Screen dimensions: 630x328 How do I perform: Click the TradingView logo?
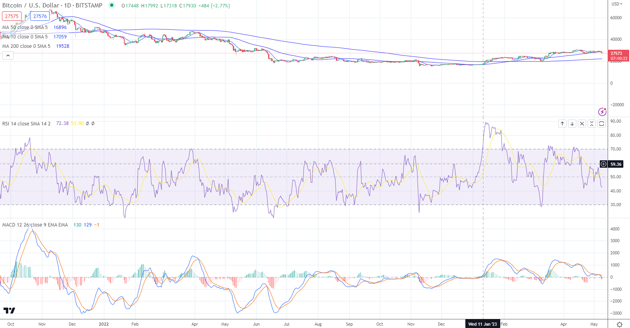pos(9,310)
